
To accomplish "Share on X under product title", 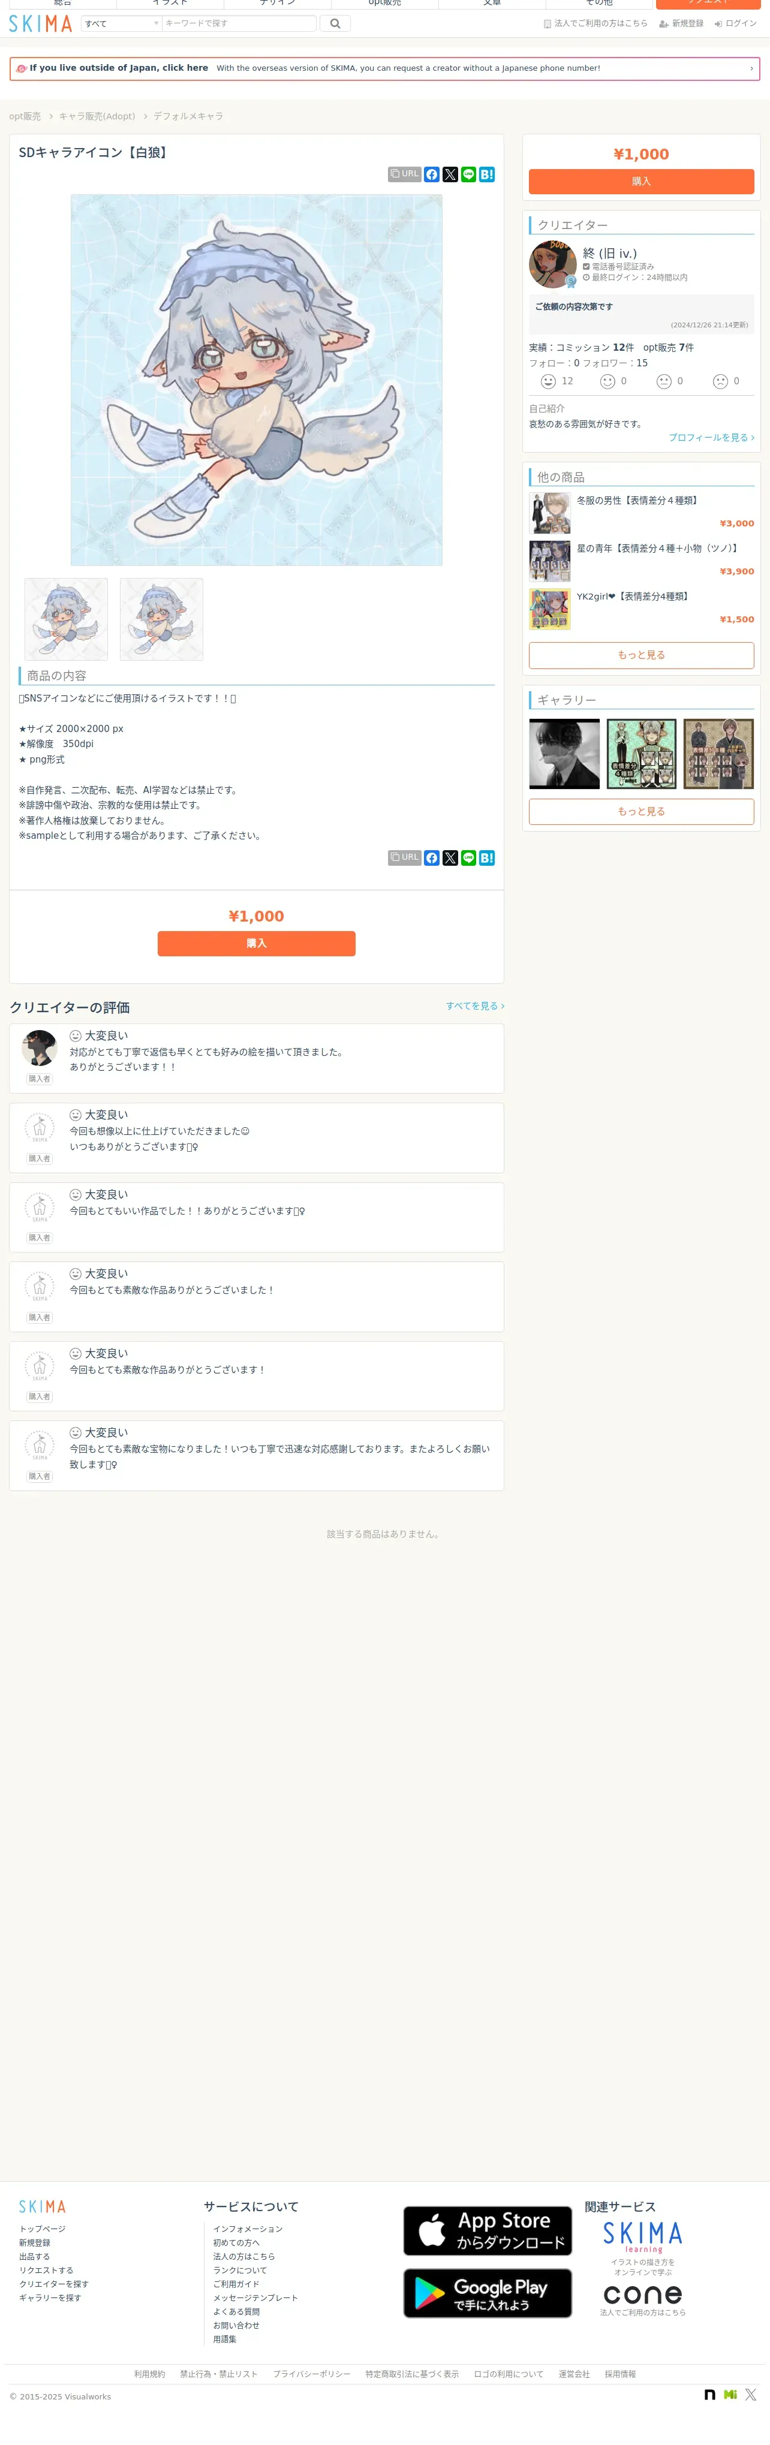I will [x=450, y=174].
